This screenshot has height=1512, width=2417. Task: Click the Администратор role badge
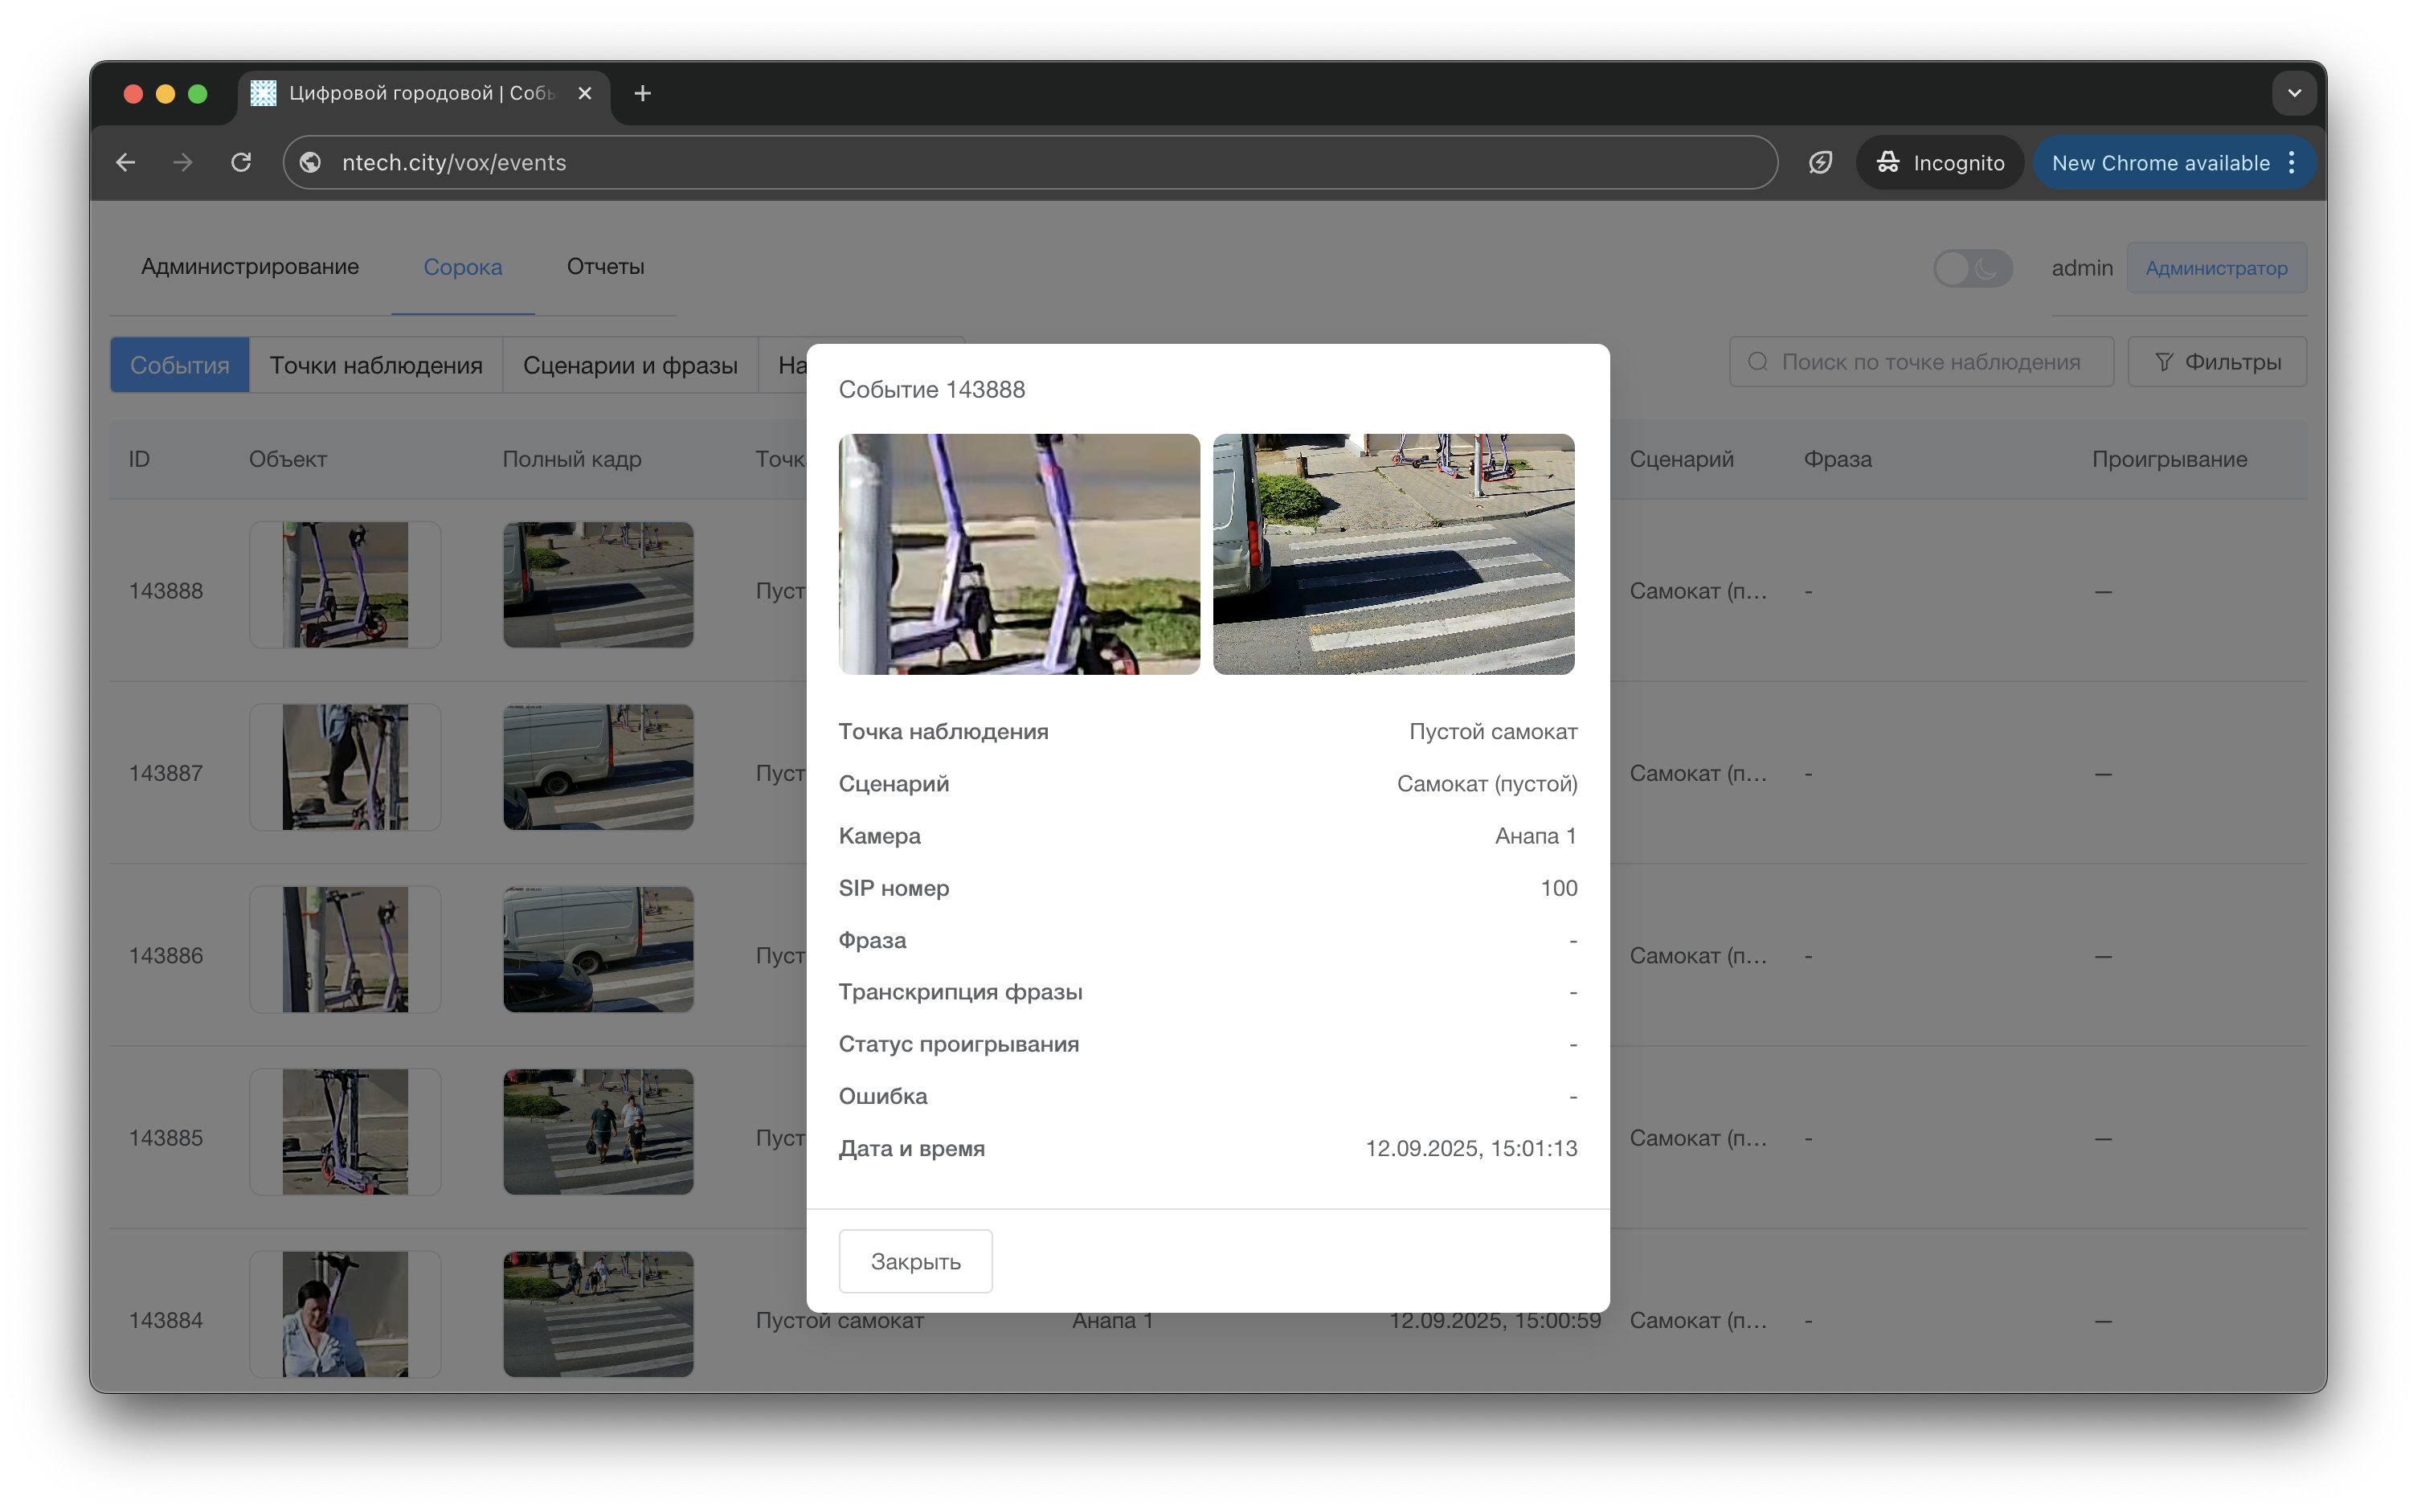tap(2216, 268)
